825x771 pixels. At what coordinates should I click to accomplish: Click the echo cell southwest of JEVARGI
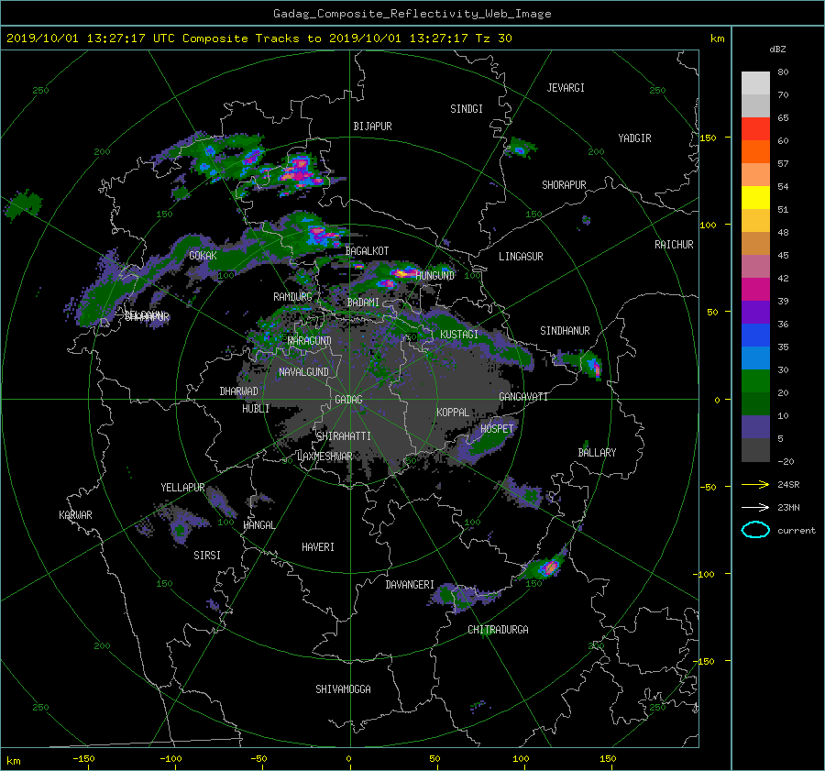(520, 149)
